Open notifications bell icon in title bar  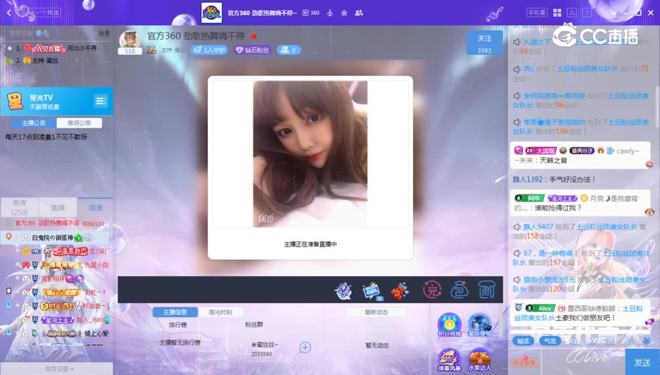tap(572, 12)
